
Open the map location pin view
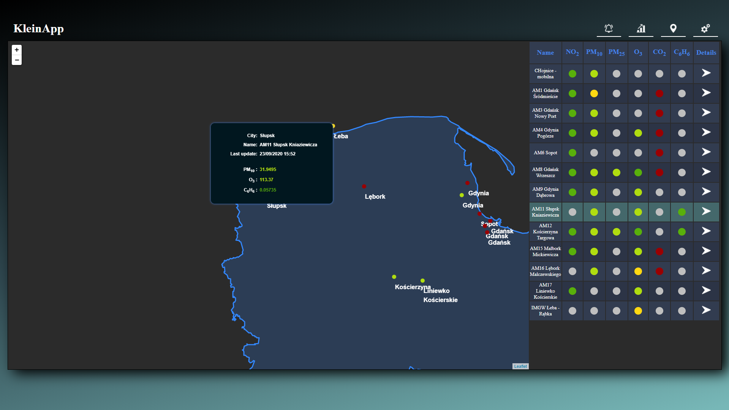click(673, 28)
